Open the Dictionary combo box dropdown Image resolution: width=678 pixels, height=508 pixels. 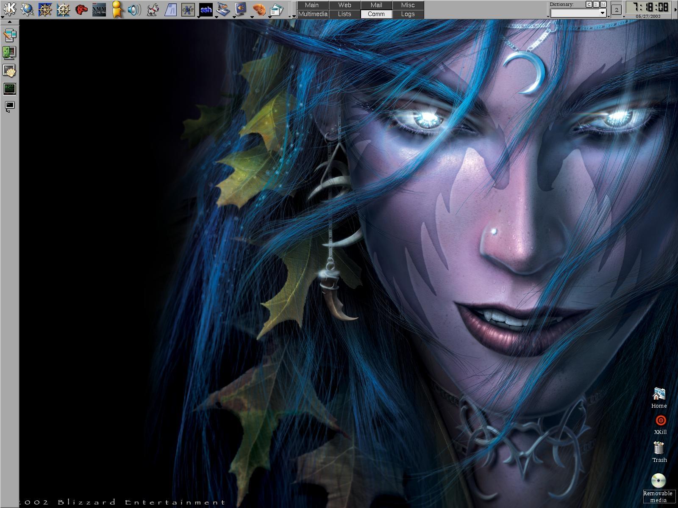602,13
